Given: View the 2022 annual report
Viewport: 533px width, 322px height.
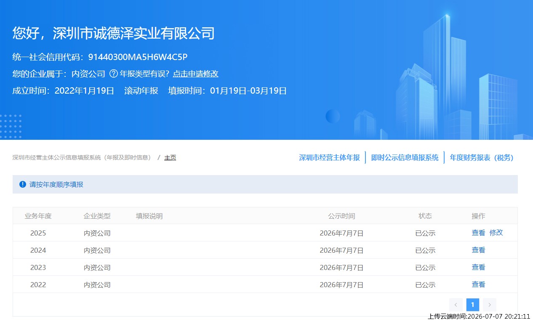Looking at the screenshot, I should 478,284.
